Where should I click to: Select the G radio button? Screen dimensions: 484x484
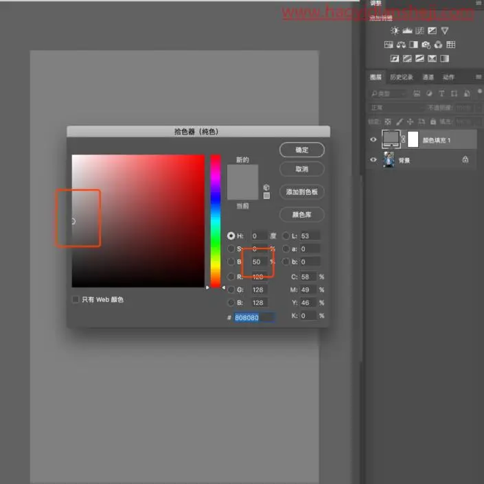point(231,290)
